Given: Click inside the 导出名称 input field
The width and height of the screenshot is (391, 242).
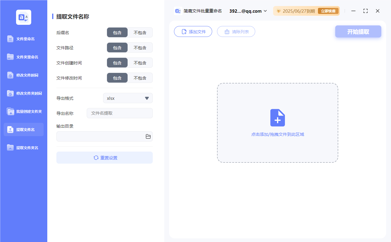Looking at the screenshot, I should point(119,113).
